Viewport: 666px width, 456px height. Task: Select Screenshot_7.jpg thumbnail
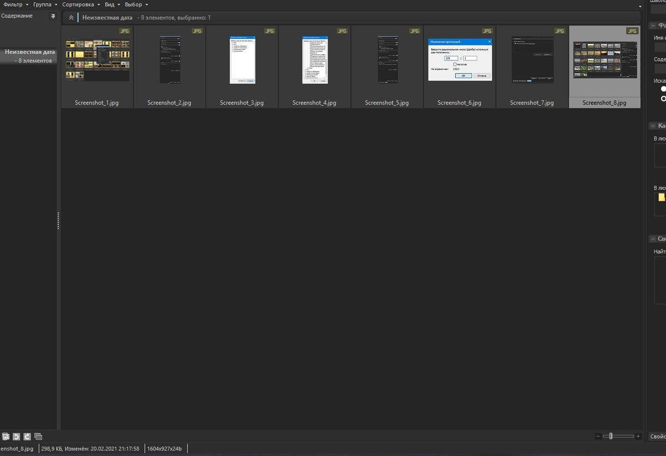532,66
